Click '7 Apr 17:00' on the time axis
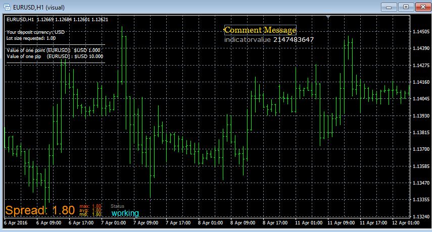Image resolution: width=432 pixels, height=232 pixels. (x=178, y=222)
